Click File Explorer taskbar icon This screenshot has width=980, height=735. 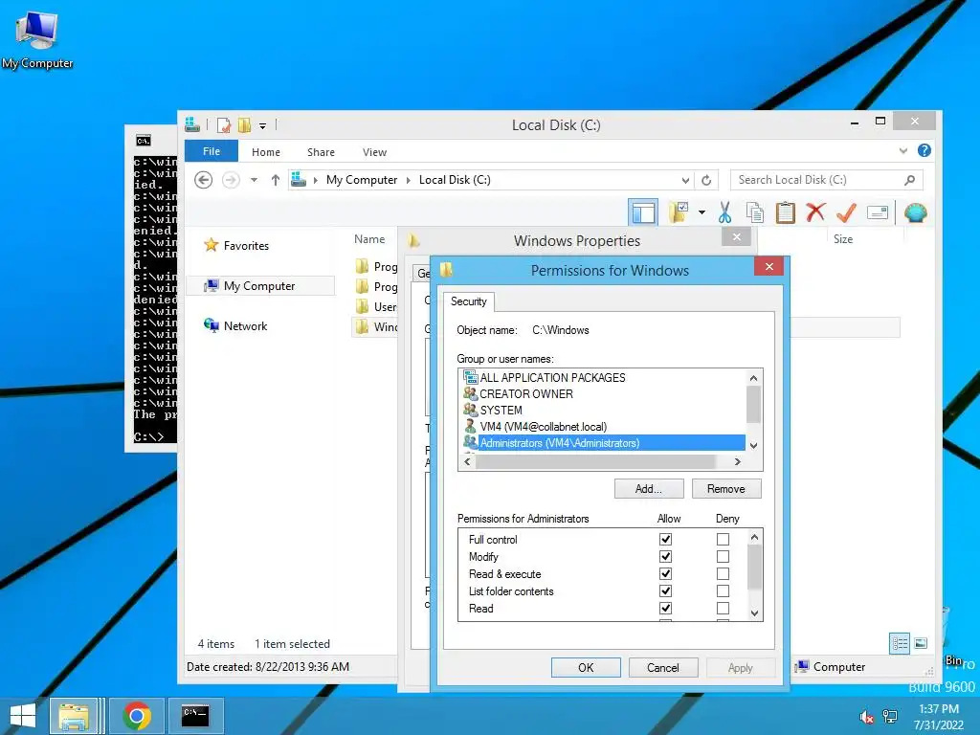click(74, 716)
